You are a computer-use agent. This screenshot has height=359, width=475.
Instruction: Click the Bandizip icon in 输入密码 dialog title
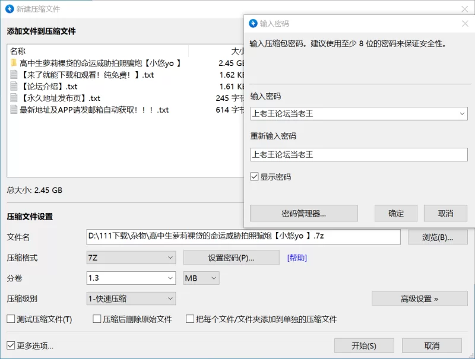pyautogui.click(x=254, y=23)
